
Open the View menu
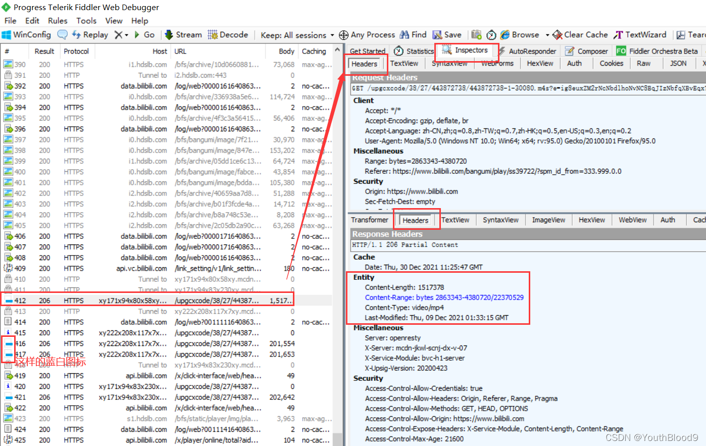114,21
